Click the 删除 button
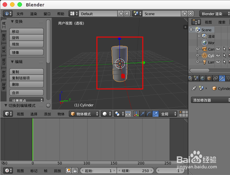This screenshot has width=230, height=175. (26, 84)
